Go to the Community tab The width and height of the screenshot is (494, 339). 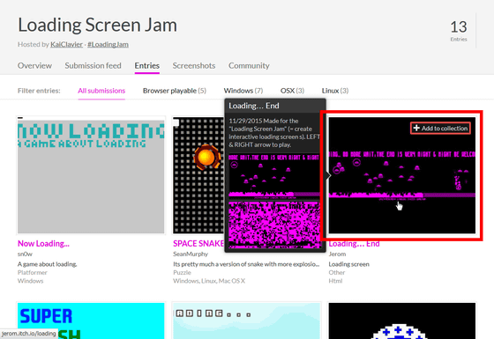(x=249, y=65)
